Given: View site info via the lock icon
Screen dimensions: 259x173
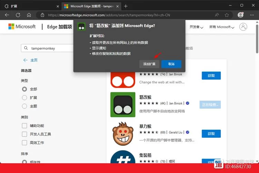Looking at the screenshot, I should coord(42,15).
